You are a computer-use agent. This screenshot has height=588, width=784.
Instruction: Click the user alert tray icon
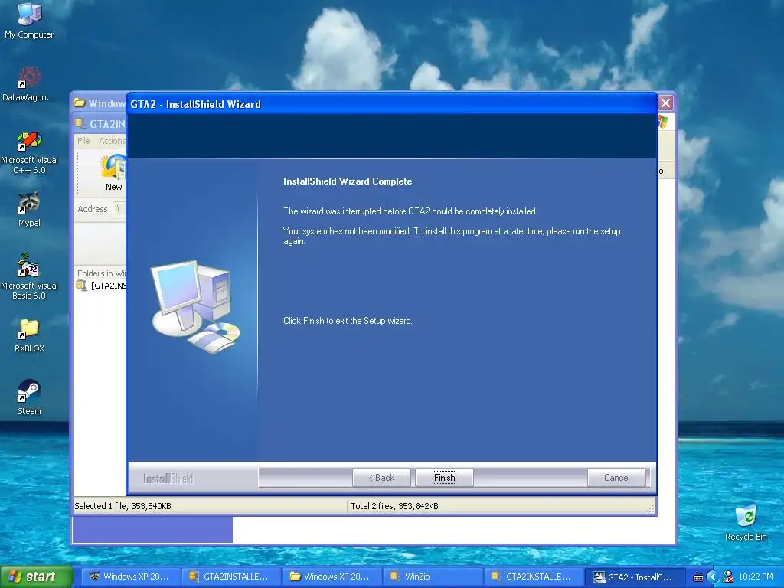(x=729, y=577)
